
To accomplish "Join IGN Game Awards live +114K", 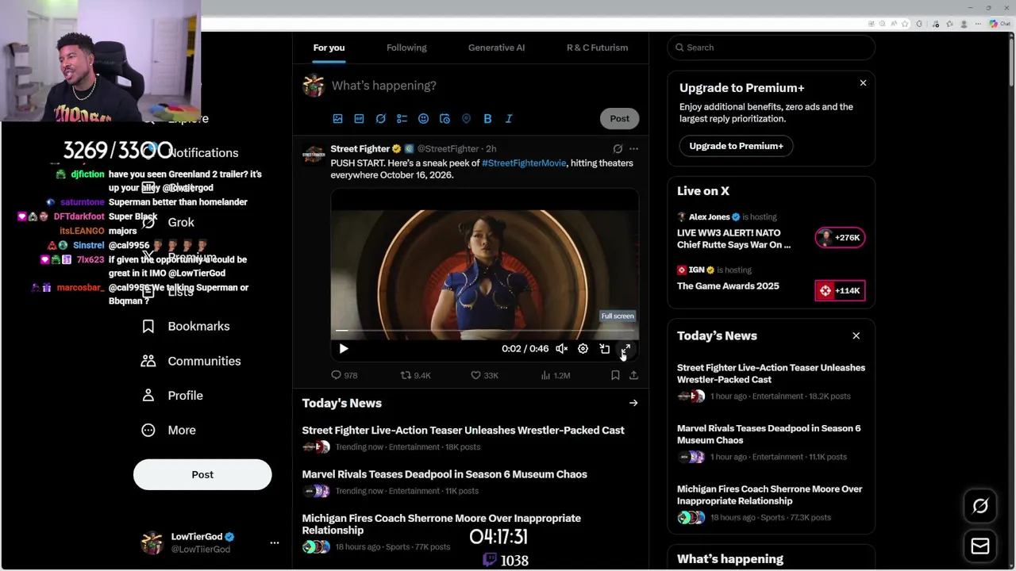I will 840,290.
